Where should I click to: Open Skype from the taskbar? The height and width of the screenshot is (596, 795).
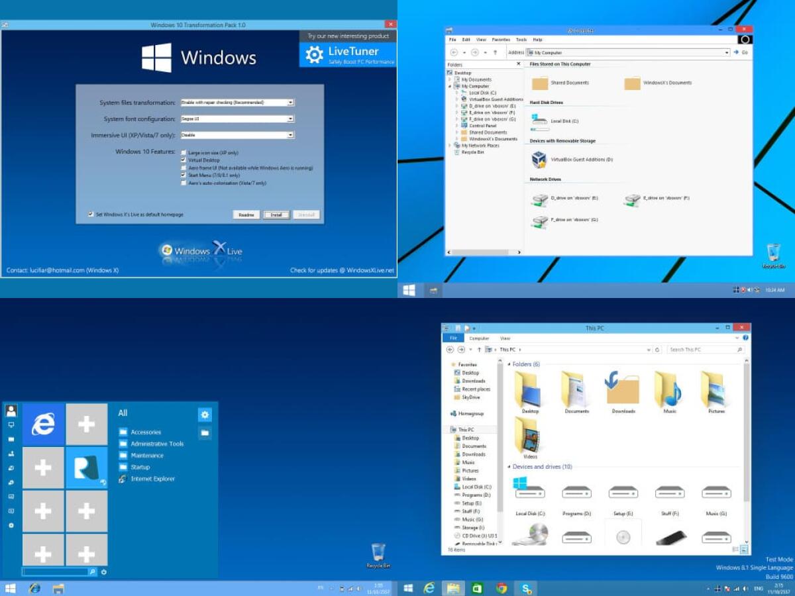(527, 587)
